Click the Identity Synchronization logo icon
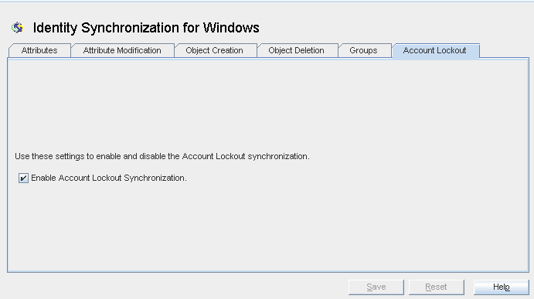The height and width of the screenshot is (299, 534). 17,28
